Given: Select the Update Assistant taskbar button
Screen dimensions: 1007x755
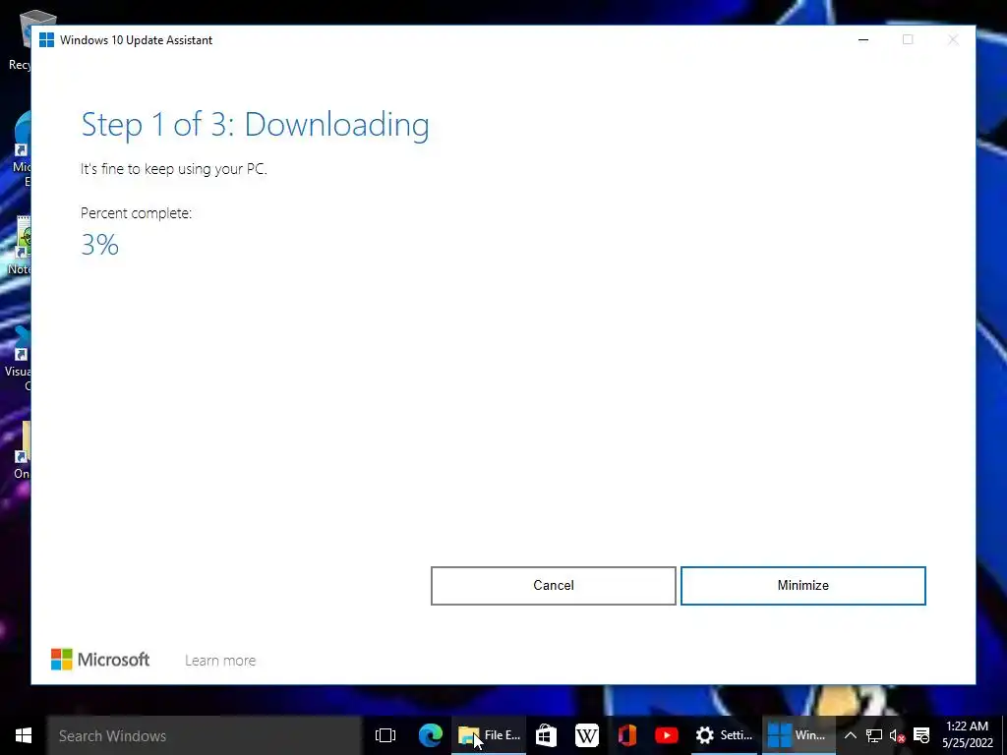Looking at the screenshot, I should click(798, 735).
